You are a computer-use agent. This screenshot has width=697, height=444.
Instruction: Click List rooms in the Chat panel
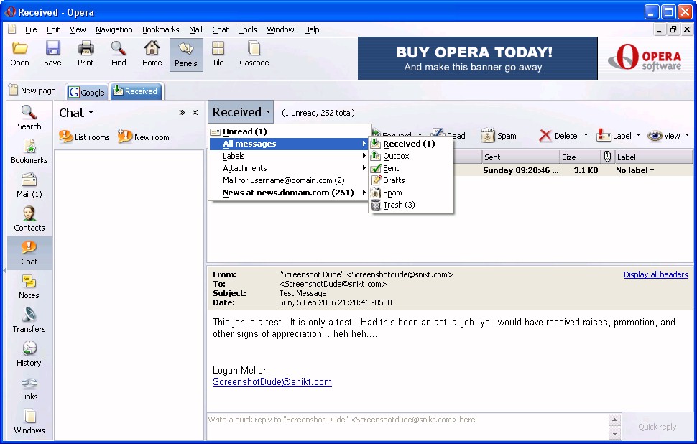point(84,137)
